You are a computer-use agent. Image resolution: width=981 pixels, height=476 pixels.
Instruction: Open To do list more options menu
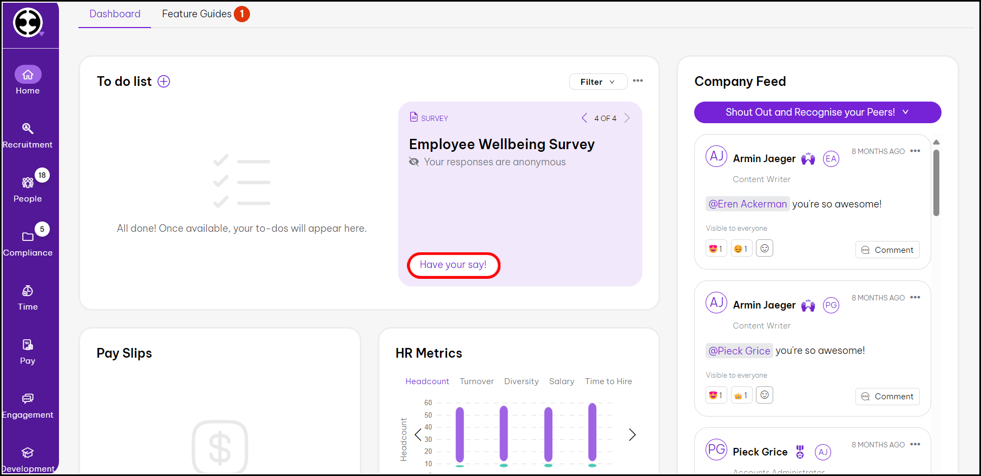[638, 81]
